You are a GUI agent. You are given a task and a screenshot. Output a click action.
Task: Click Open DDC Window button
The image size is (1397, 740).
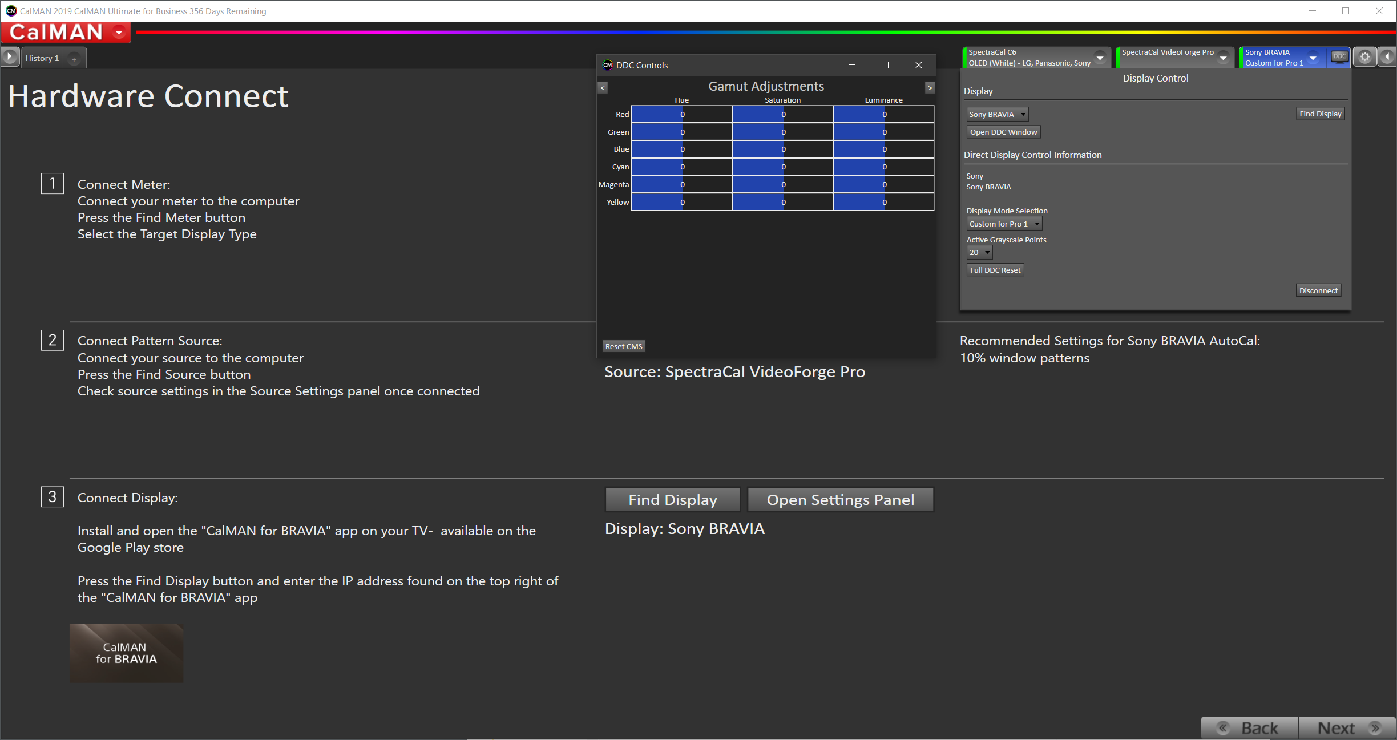coord(1003,132)
